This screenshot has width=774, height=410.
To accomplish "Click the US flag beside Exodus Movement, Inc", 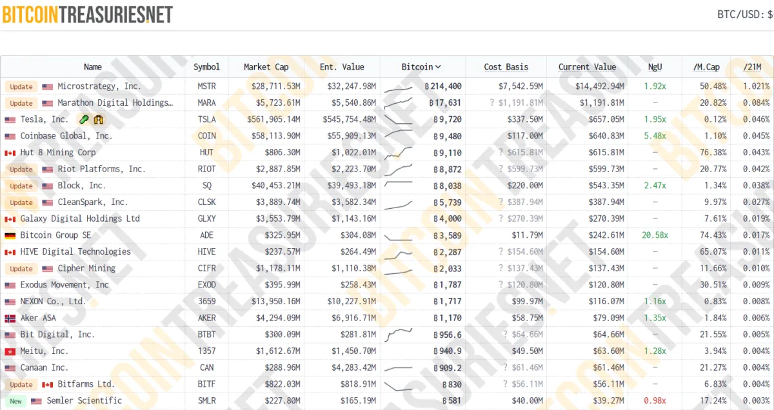I will coord(10,286).
